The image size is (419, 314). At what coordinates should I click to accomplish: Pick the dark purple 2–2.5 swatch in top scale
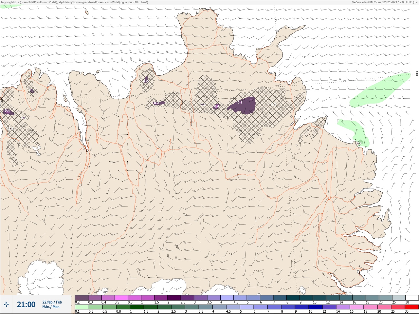pos(174,298)
